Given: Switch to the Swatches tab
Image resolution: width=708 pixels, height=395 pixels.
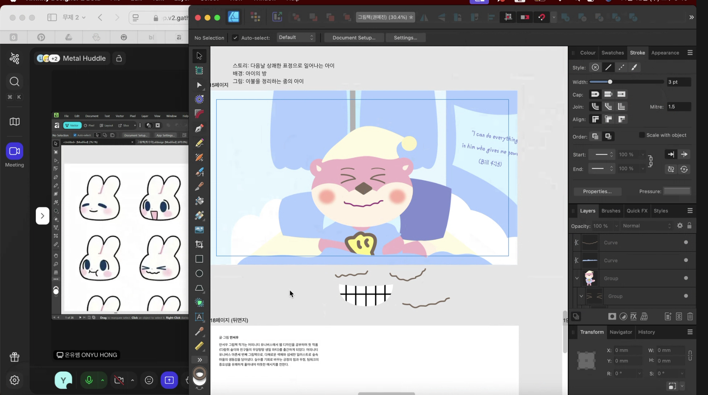Looking at the screenshot, I should (613, 53).
